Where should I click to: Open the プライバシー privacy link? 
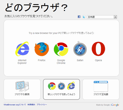click(x=42, y=105)
